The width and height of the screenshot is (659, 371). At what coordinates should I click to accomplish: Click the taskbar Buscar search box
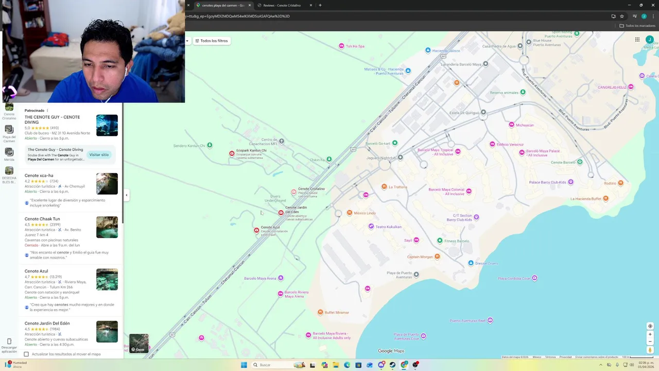pyautogui.click(x=278, y=365)
